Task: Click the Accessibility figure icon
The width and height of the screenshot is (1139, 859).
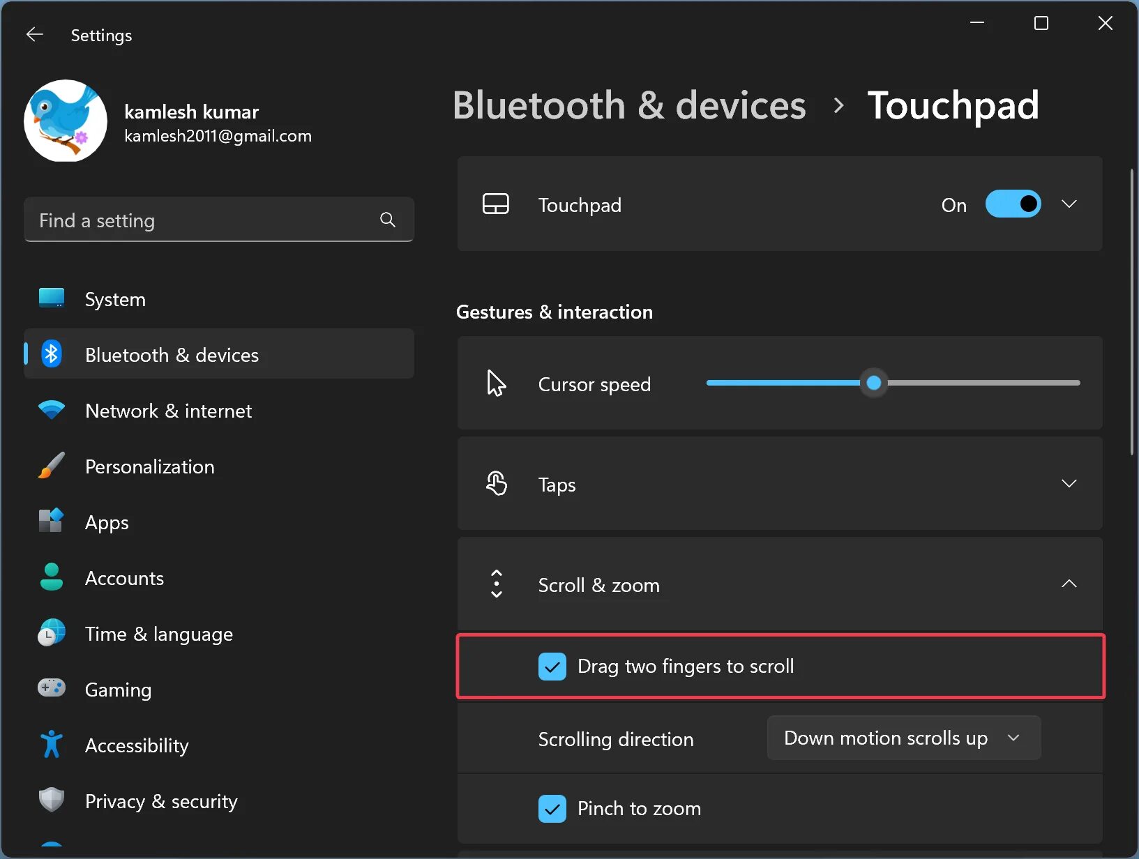Action: 52,745
